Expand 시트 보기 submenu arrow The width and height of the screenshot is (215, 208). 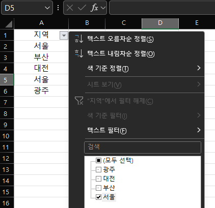199,84
